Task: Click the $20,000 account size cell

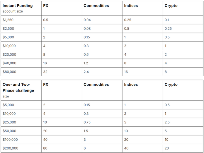Action: (9, 54)
